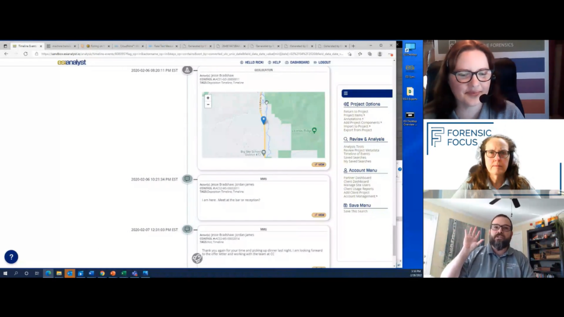Click the 10:21:34 PM MMS message timeline icon

tap(187, 179)
